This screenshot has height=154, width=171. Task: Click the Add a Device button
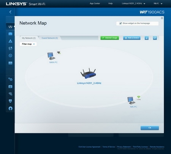tap(132, 38)
